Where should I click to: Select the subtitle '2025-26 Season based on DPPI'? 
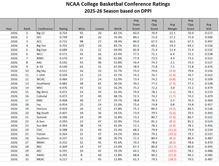pyautogui.click(x=109, y=11)
